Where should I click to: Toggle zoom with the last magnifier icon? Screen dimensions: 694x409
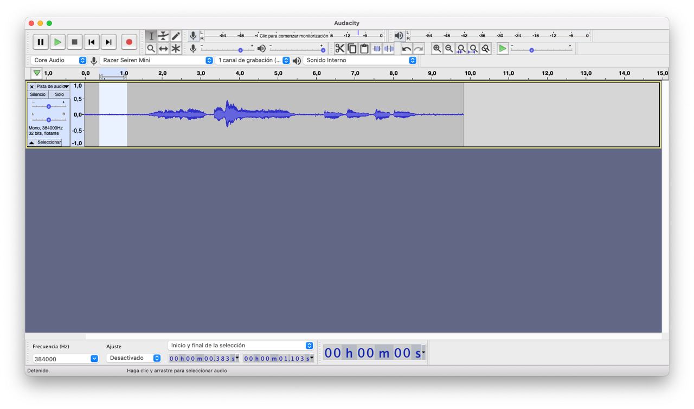(486, 48)
